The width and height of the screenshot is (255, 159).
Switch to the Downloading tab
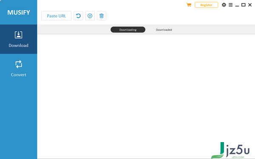(x=128, y=30)
